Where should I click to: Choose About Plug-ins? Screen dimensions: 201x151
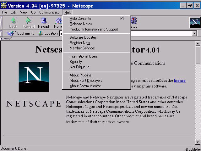click(x=96, y=75)
